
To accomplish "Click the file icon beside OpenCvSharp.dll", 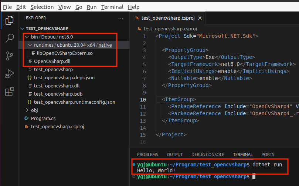I will point(30,62).
